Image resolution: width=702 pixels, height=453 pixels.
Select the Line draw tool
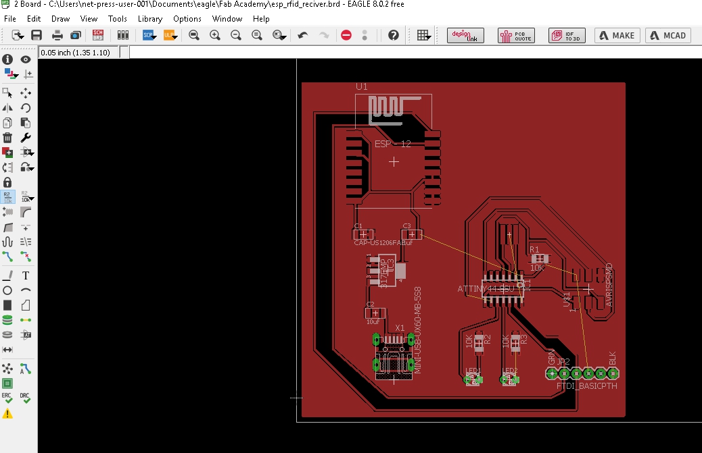[7, 275]
